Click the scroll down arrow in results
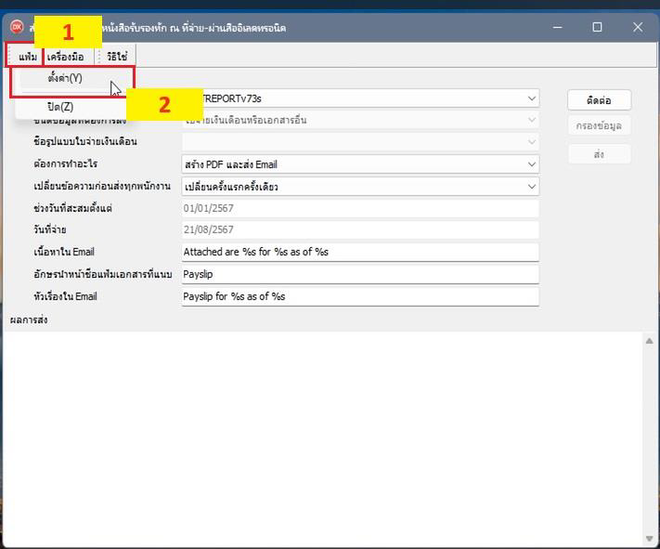Image resolution: width=660 pixels, height=549 pixels. click(x=649, y=538)
